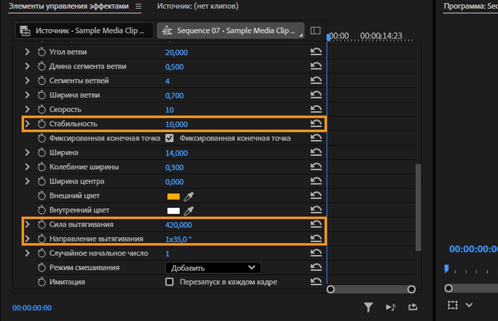This screenshot has width=498, height=321.
Task: Uncheck Фиксированная конечная точка checkbox
Action: click(169, 138)
